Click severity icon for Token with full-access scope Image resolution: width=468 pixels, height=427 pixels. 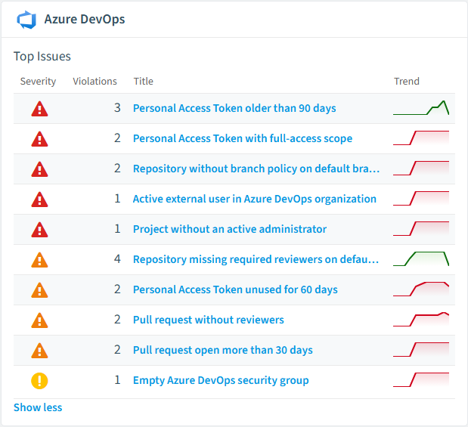[39, 139]
